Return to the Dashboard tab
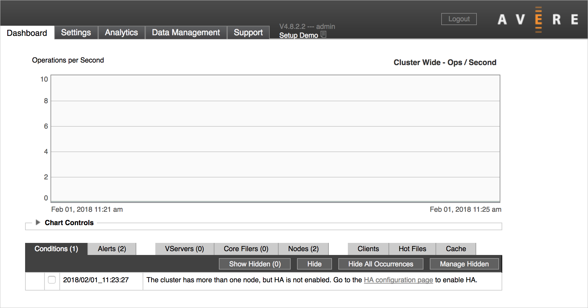The height and width of the screenshot is (308, 588). pyautogui.click(x=27, y=33)
